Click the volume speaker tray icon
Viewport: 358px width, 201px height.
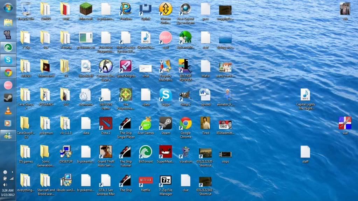[x=5, y=184]
